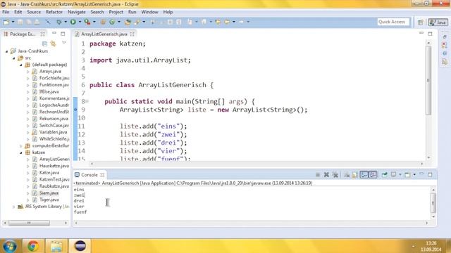Open the Source menu

[34, 12]
